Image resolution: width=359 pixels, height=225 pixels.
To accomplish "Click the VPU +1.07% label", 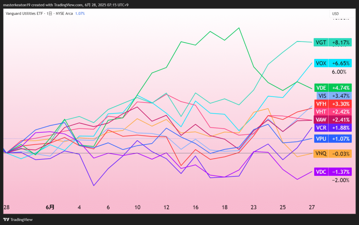I will click(332, 139).
